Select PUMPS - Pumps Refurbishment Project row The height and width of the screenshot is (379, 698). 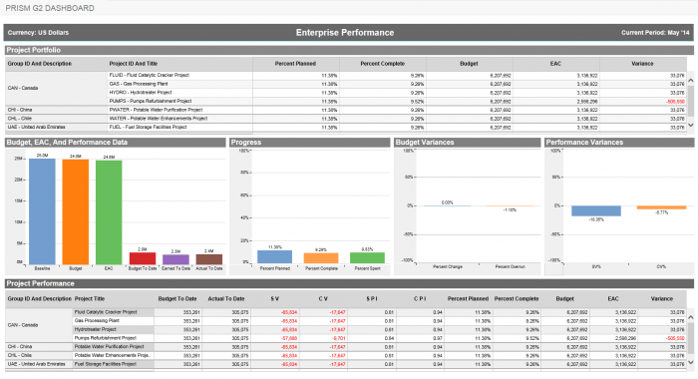click(397, 101)
